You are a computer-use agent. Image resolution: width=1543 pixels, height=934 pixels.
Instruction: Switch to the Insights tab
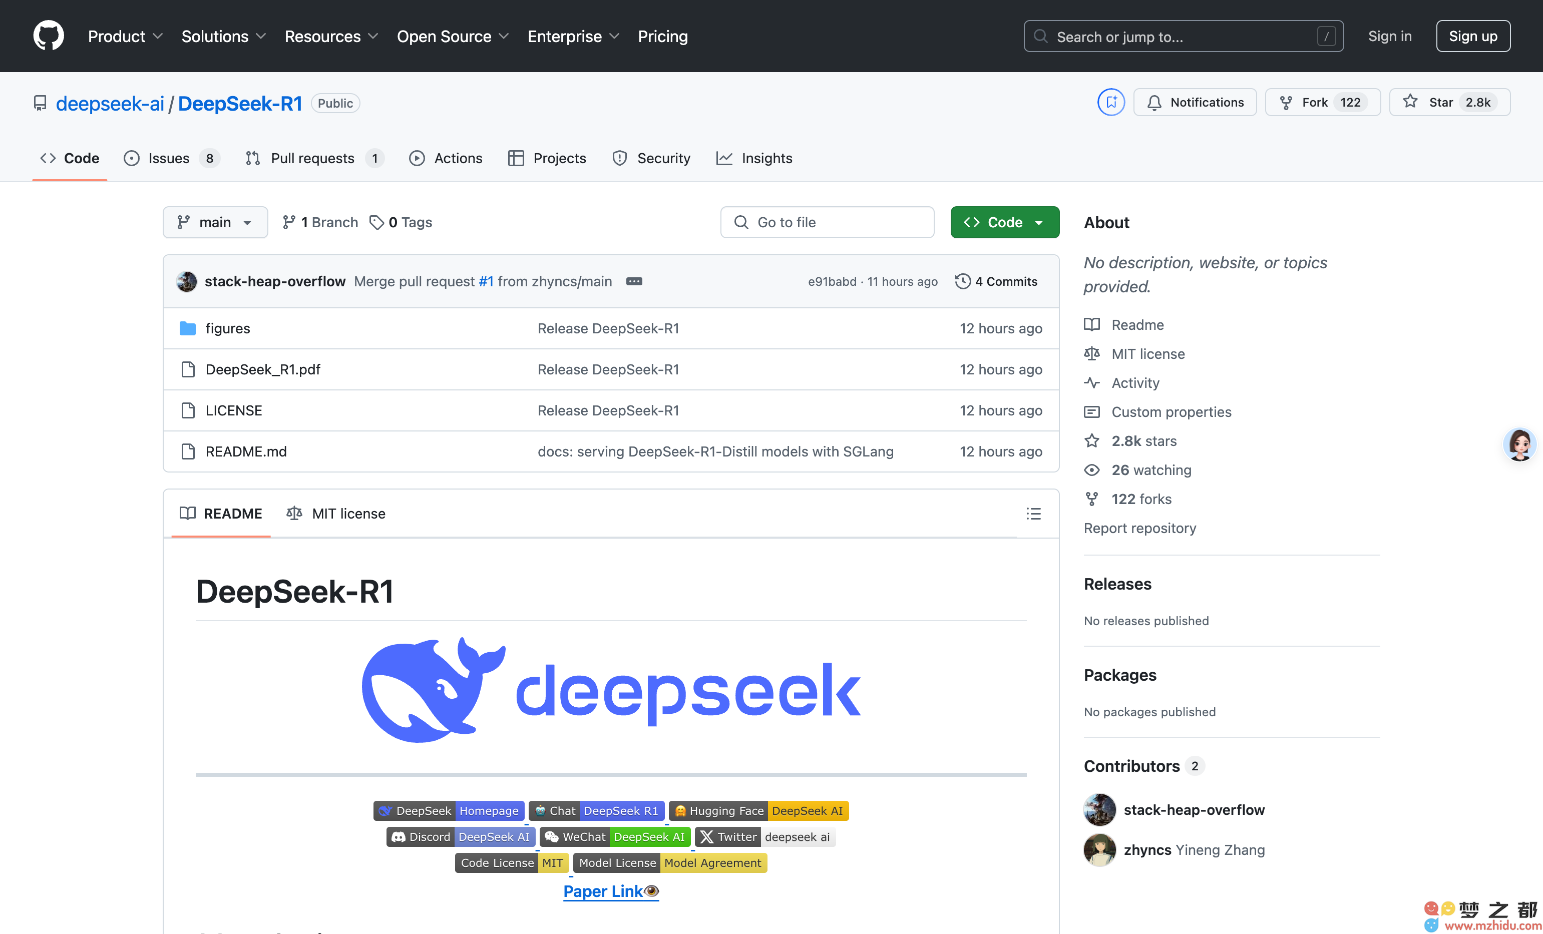pyautogui.click(x=754, y=158)
